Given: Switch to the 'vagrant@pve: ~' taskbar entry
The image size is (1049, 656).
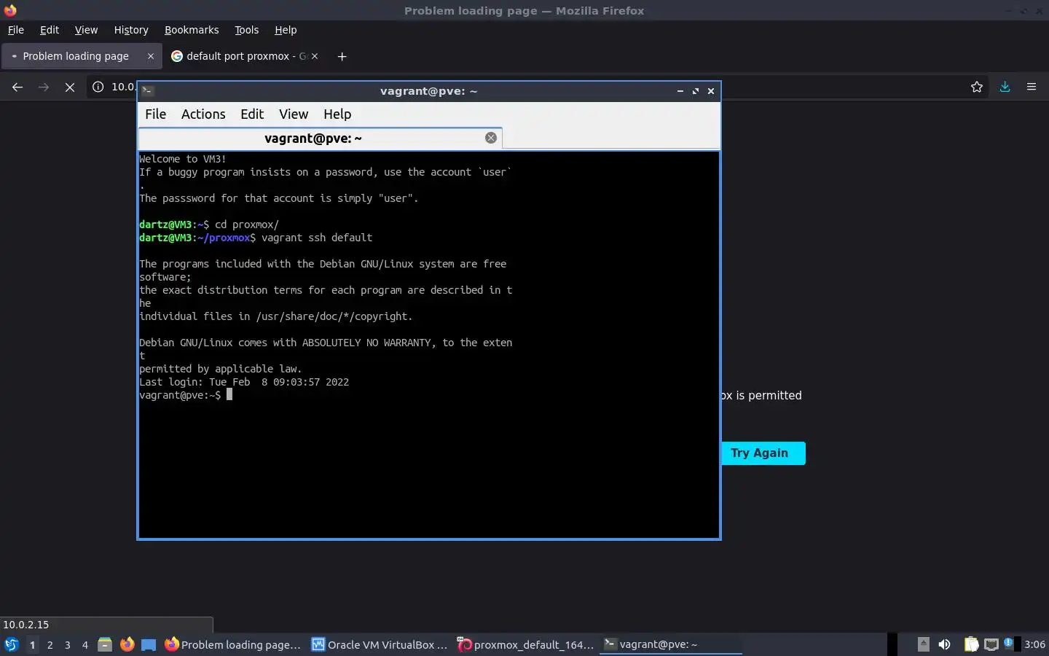Looking at the screenshot, I should coord(670,644).
